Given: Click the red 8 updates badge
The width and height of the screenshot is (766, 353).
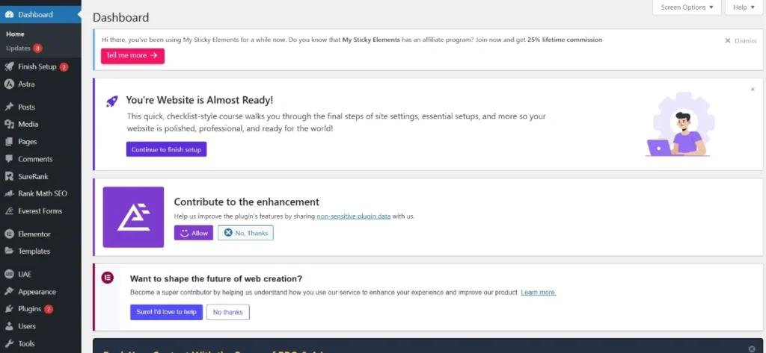Looking at the screenshot, I should (37, 49).
